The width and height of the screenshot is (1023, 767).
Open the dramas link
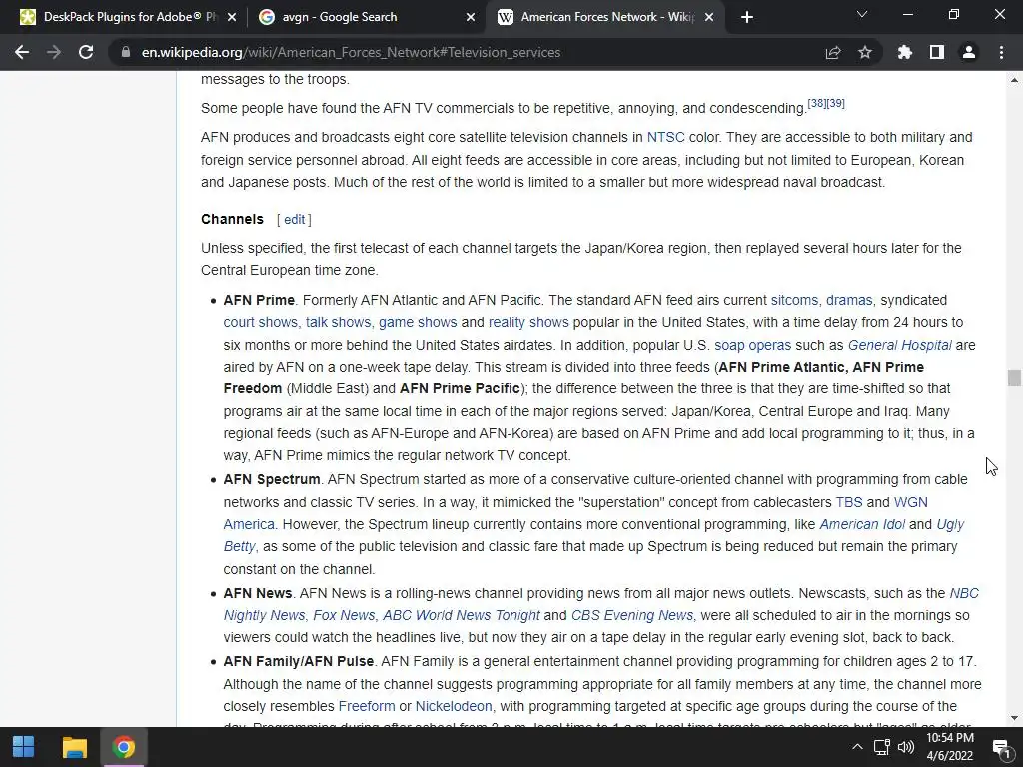point(849,300)
